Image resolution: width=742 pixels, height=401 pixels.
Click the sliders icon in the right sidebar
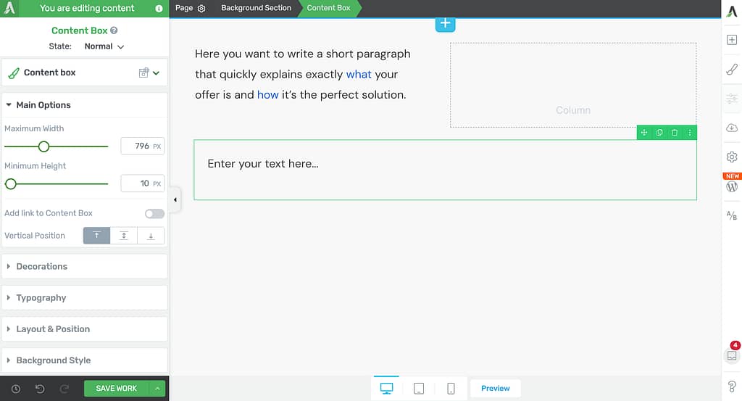coord(732,99)
